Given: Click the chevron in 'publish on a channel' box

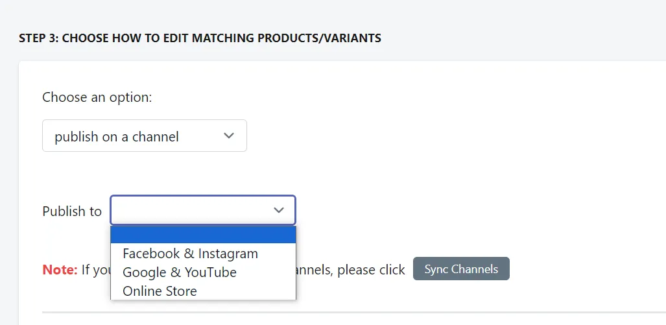Looking at the screenshot, I should click(x=229, y=136).
